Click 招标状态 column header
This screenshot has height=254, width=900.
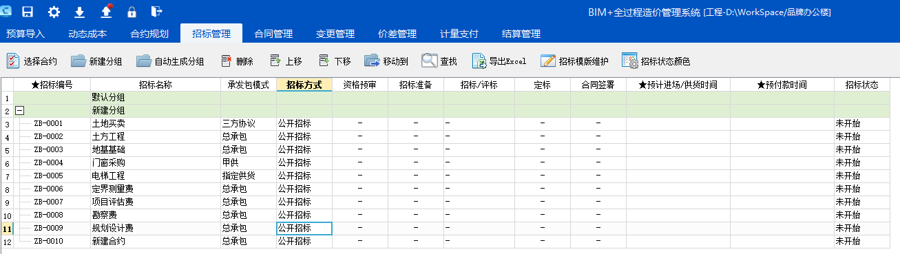862,85
